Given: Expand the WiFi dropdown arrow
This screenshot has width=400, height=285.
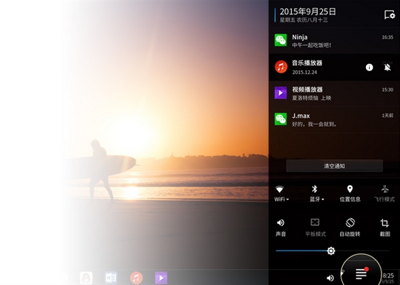Looking at the screenshot, I should pos(287,199).
